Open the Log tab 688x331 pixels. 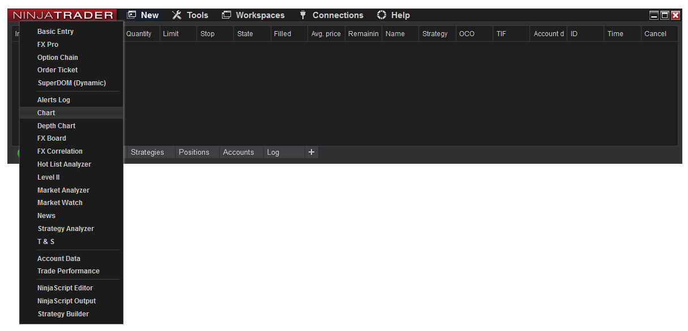tap(273, 153)
